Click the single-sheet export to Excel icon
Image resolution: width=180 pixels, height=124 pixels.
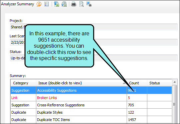(x=56, y=4)
